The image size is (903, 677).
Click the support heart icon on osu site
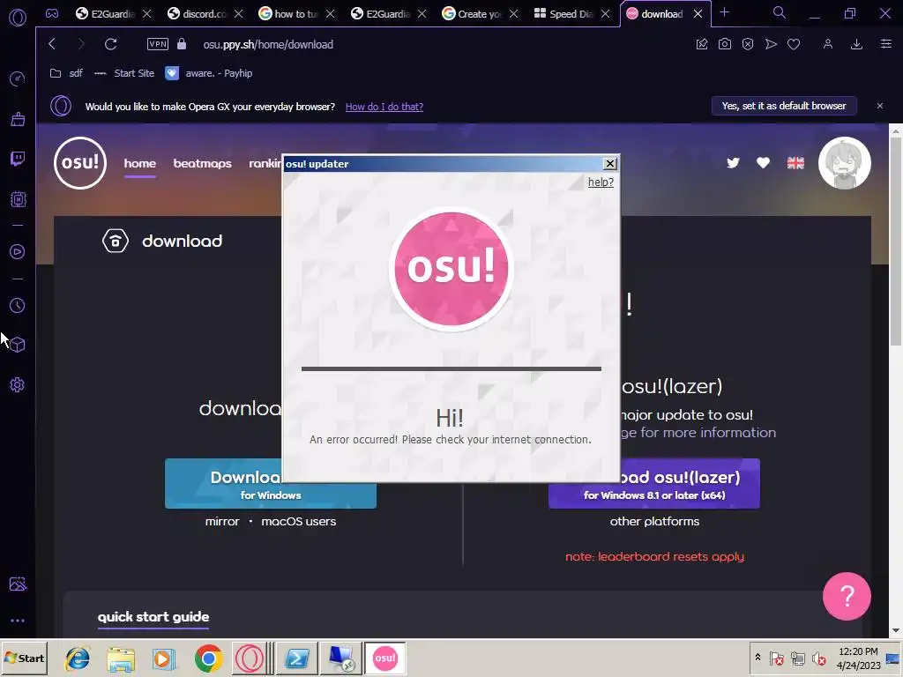point(763,163)
